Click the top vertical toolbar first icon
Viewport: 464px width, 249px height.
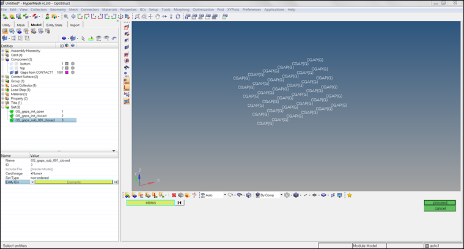coord(127,27)
